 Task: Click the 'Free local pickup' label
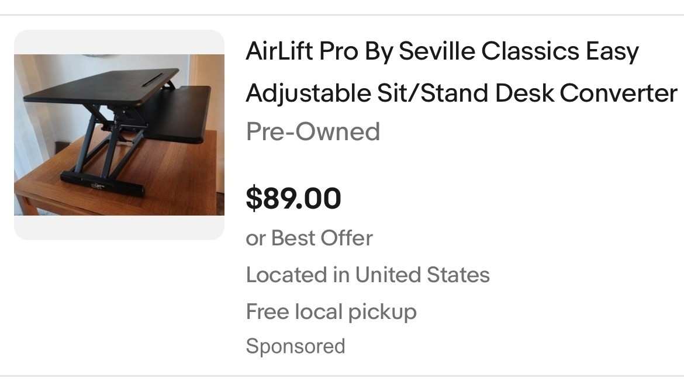(x=331, y=311)
